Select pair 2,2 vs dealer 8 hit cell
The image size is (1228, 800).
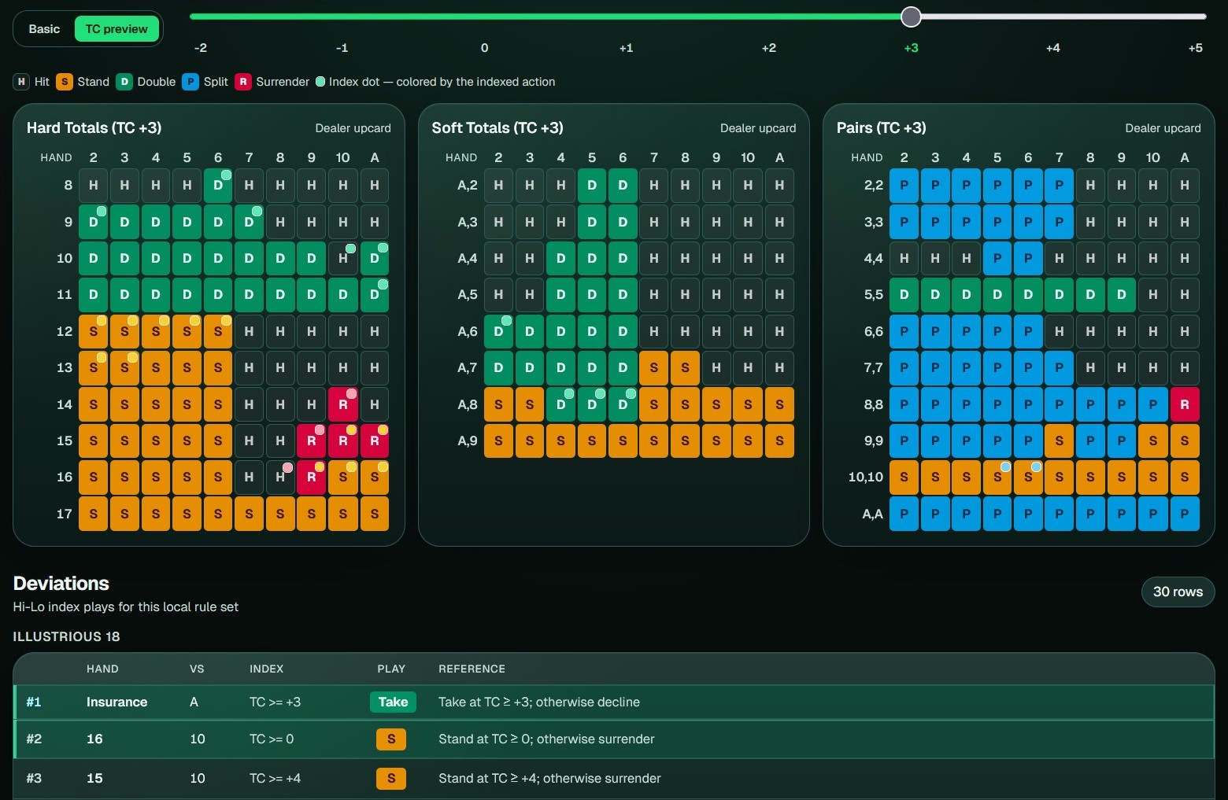(x=1090, y=186)
